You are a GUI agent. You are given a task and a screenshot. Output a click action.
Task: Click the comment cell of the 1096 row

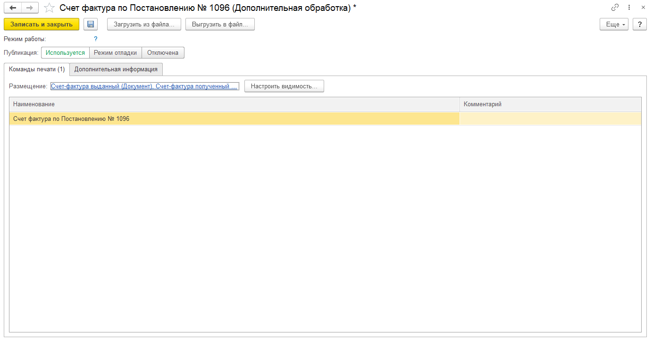click(551, 119)
